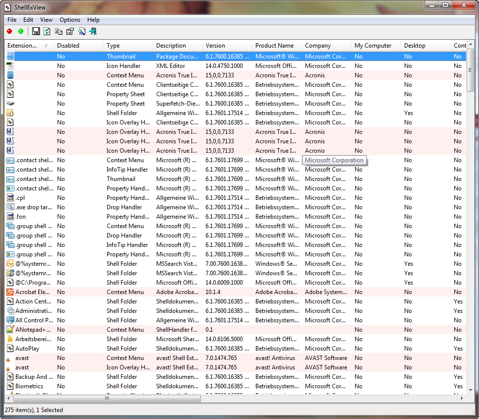
Task: Click the horizontal scrollbar thumb
Action: pyautogui.click(x=107, y=398)
